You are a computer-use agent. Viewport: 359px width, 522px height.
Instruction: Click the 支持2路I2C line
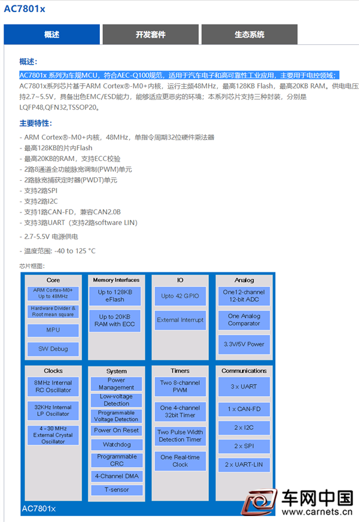[38, 201]
